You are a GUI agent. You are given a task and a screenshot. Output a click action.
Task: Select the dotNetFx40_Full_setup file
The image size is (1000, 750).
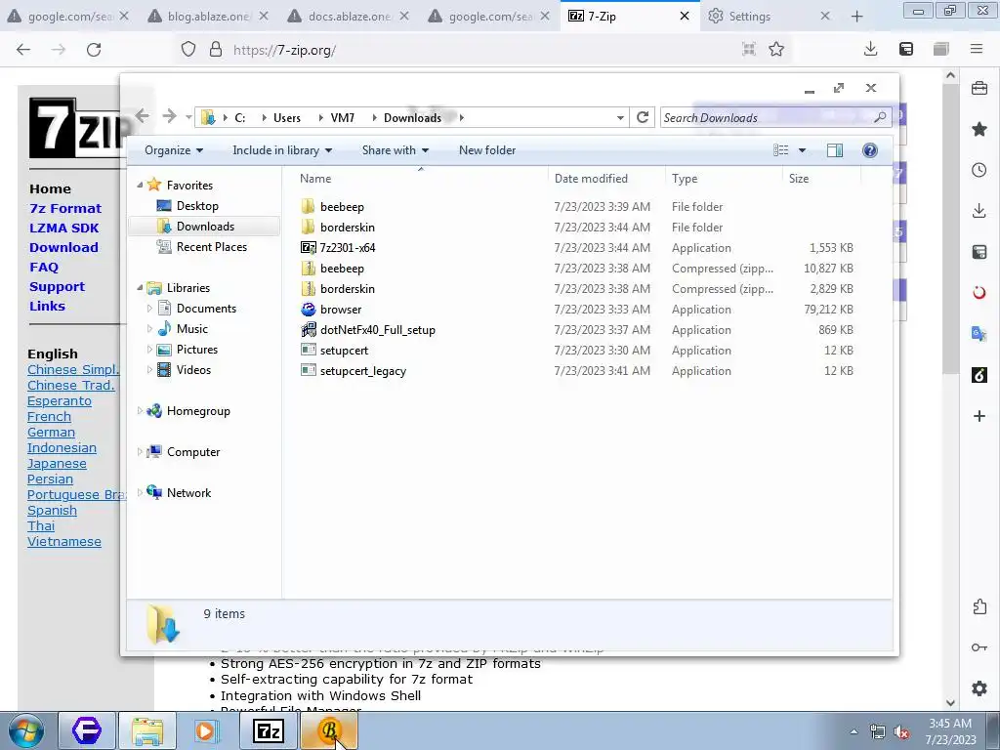(x=378, y=330)
